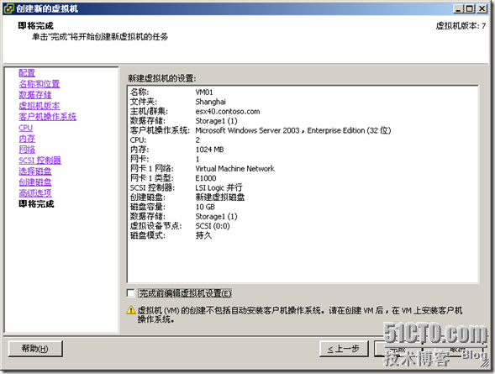
Task: Select the 持久 disk mode value
Action: coord(203,235)
